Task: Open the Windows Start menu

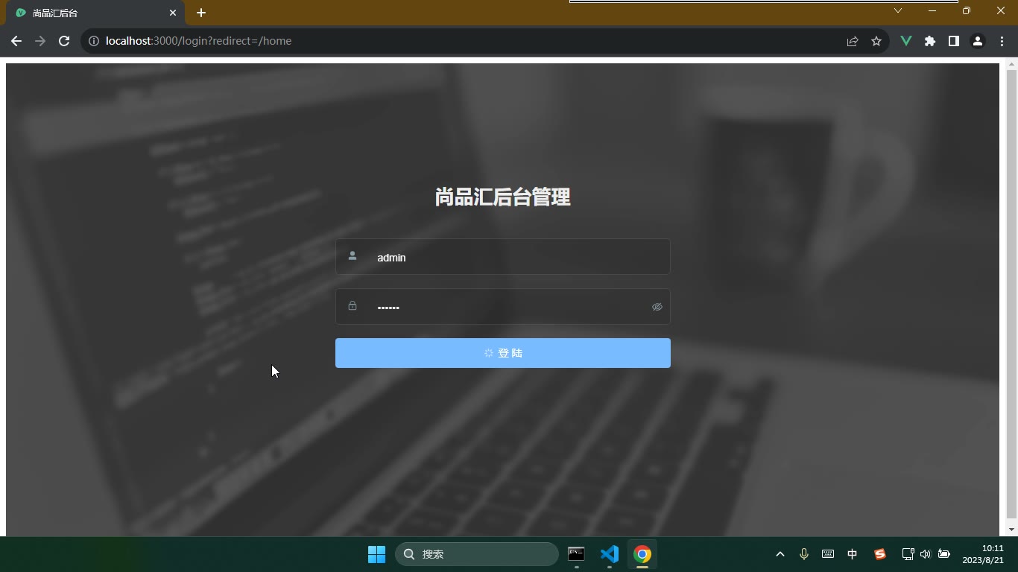Action: [376, 554]
